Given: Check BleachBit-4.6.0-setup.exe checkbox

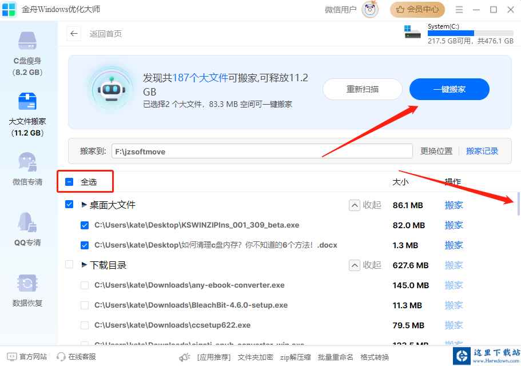Looking at the screenshot, I should (85, 305).
